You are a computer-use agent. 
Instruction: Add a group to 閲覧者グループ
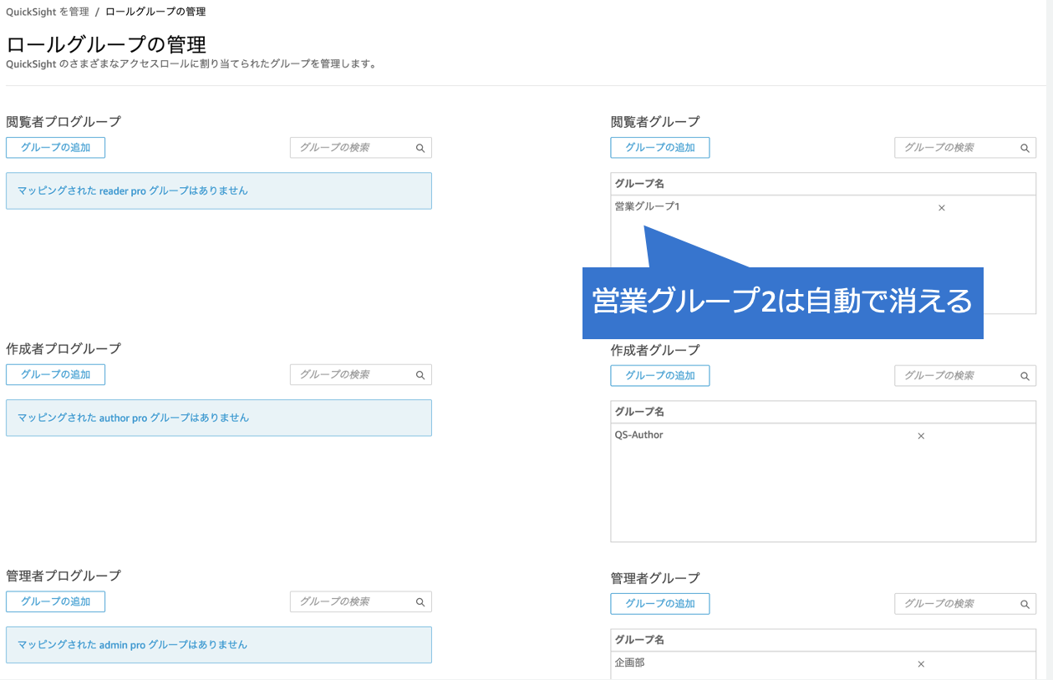660,148
